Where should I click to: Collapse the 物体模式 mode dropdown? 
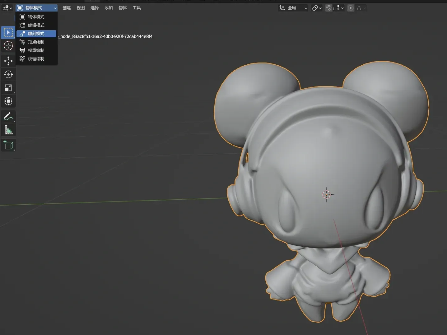37,8
